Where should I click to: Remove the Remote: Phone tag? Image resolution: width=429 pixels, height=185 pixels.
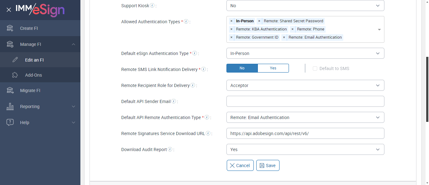(292, 29)
